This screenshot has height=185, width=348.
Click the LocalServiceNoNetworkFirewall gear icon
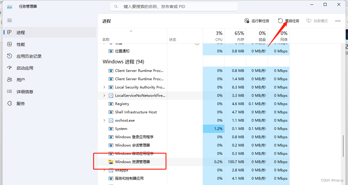pyautogui.click(x=111, y=96)
